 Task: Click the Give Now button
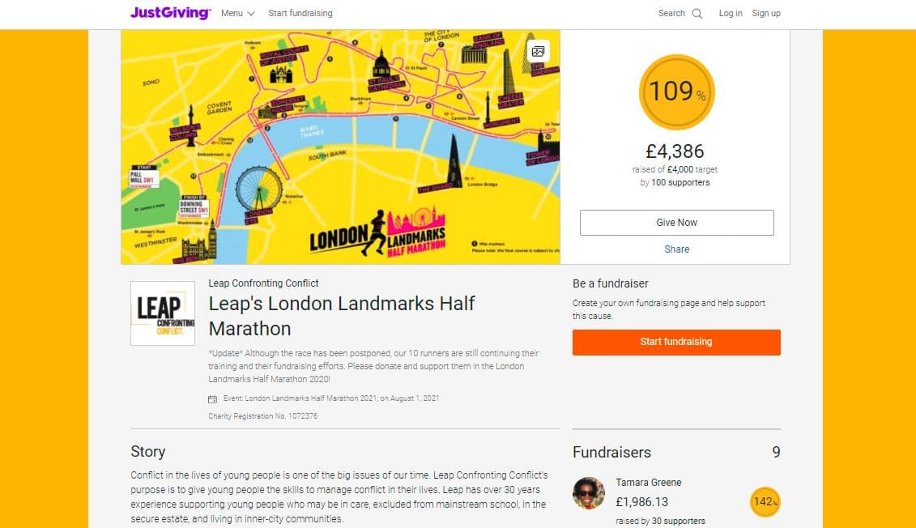676,223
